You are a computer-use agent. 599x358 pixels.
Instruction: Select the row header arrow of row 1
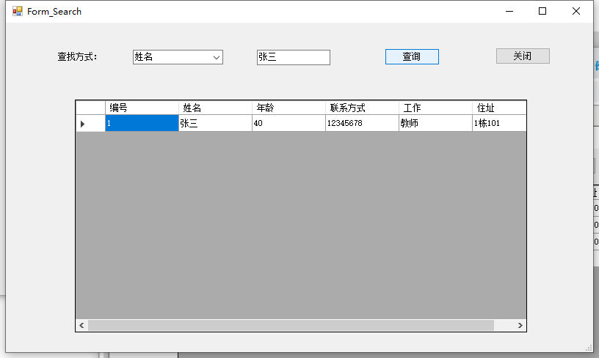(x=90, y=124)
